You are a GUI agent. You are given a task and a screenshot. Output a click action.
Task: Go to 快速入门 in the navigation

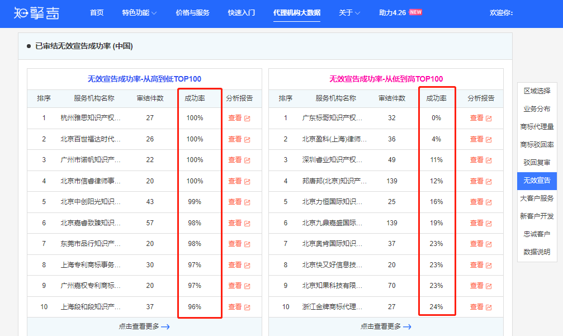pyautogui.click(x=242, y=12)
